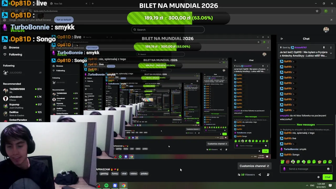Share the stream via share icon

tap(260, 175)
